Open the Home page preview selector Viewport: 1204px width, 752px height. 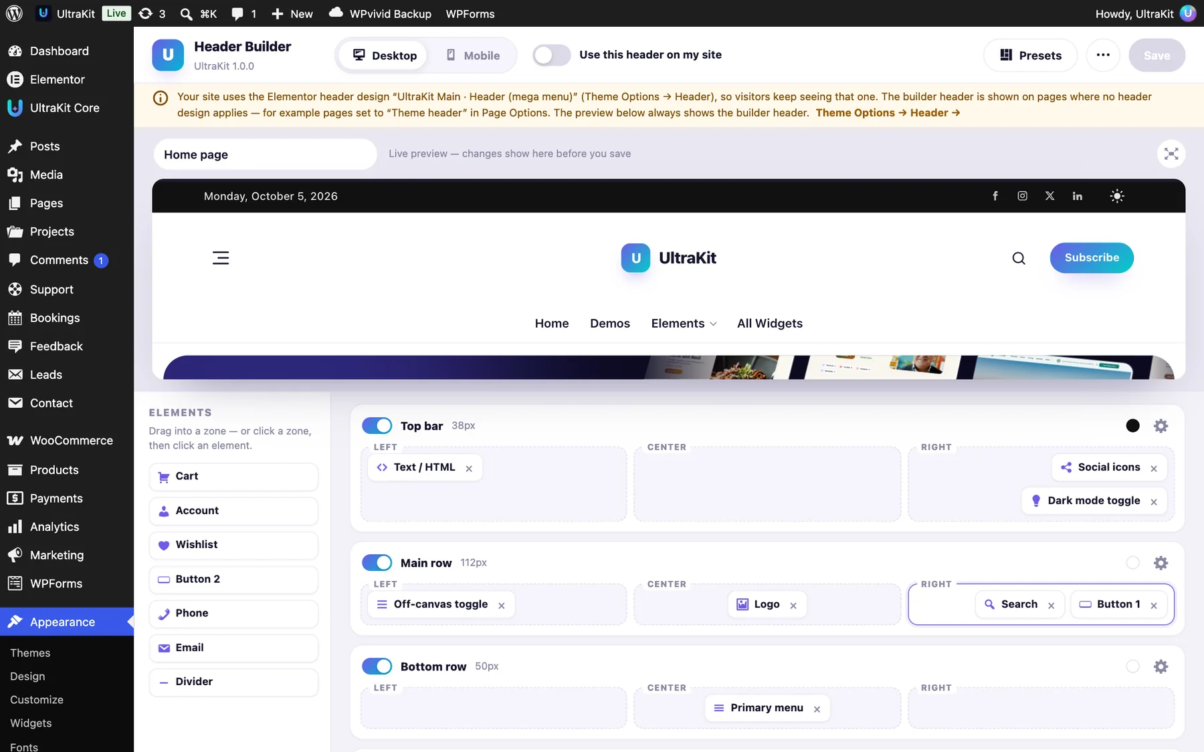tap(266, 154)
